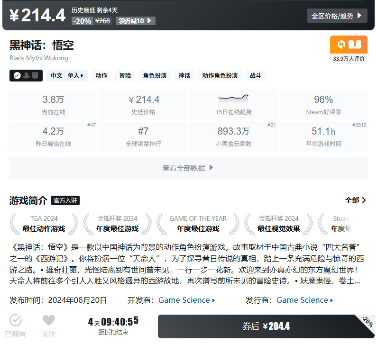Select the 冒险 tag
Image resolution: width=377 pixels, height=344 pixels.
pyautogui.click(x=125, y=76)
